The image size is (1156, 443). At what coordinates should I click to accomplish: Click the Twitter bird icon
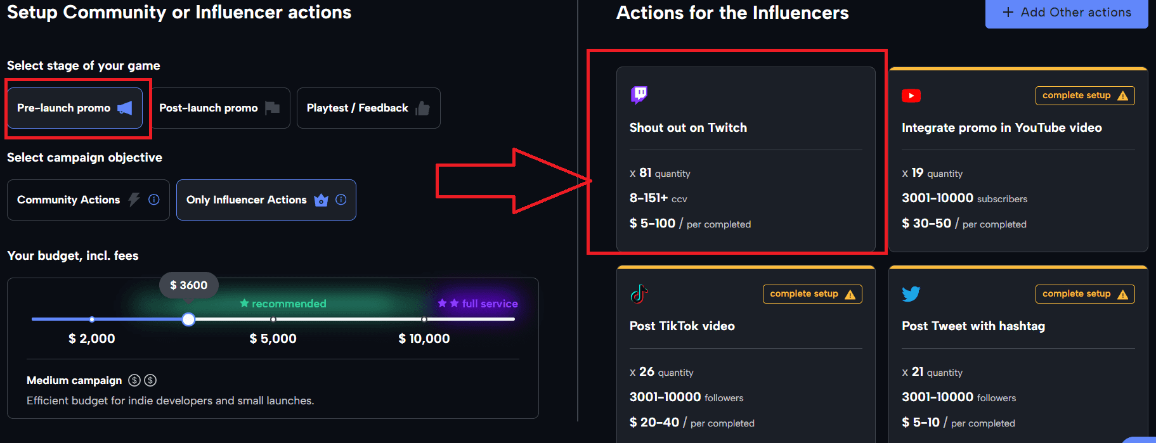[x=911, y=294]
